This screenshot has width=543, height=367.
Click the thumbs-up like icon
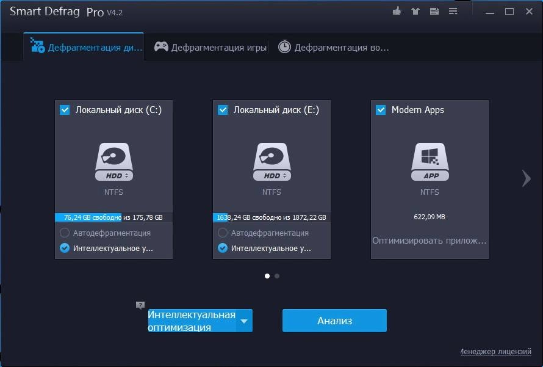click(397, 11)
